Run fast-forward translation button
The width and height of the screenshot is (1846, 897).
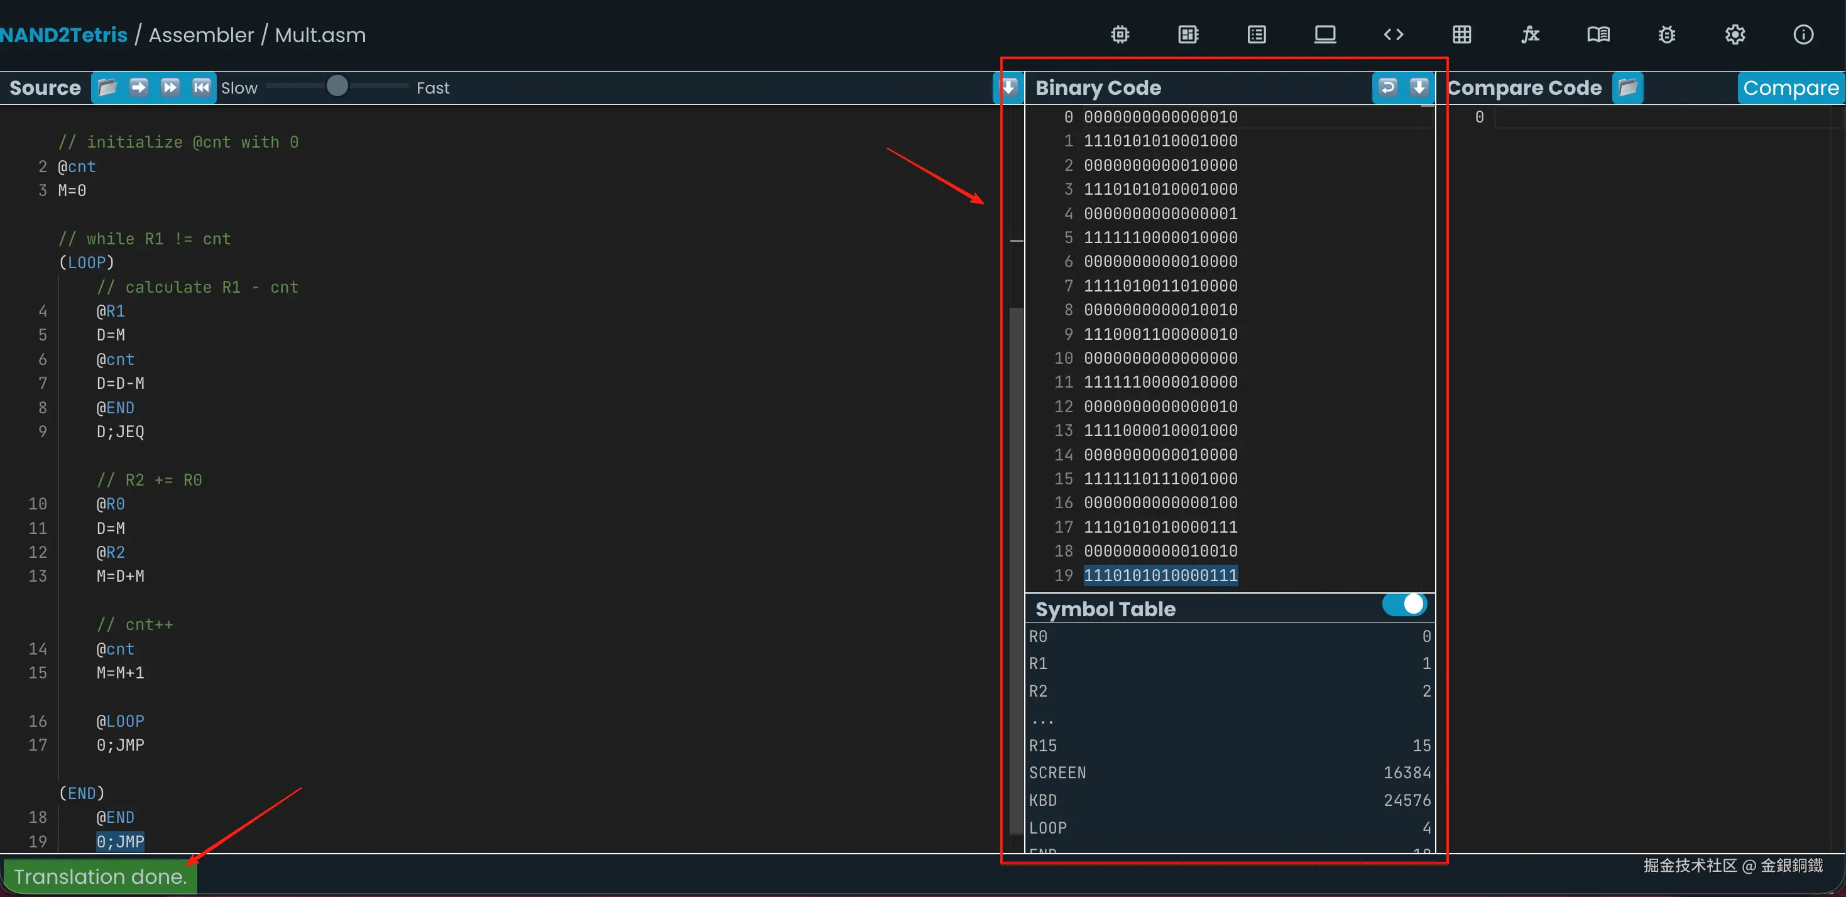click(170, 87)
